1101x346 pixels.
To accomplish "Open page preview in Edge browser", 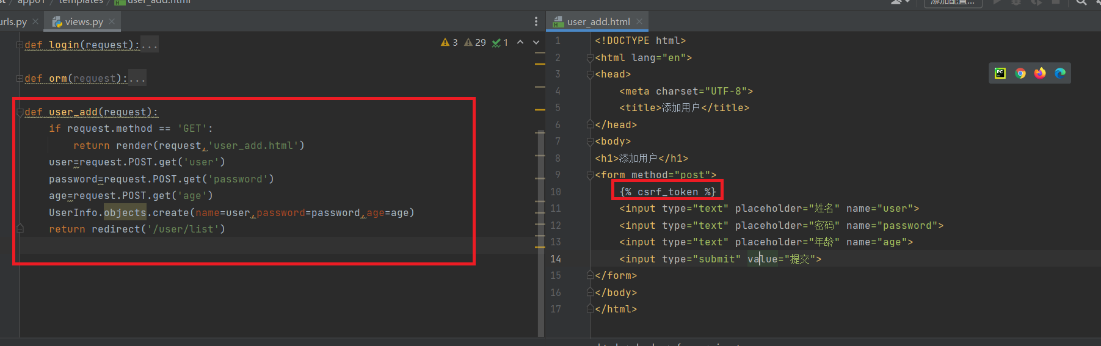I will point(1060,73).
